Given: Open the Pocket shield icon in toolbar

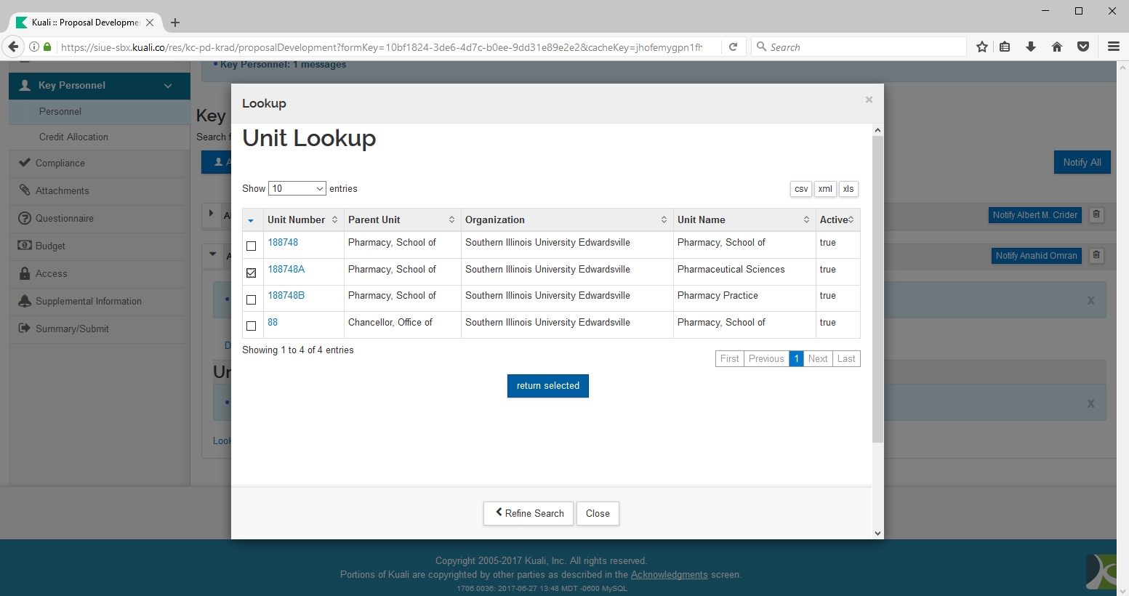Looking at the screenshot, I should click(x=1083, y=47).
